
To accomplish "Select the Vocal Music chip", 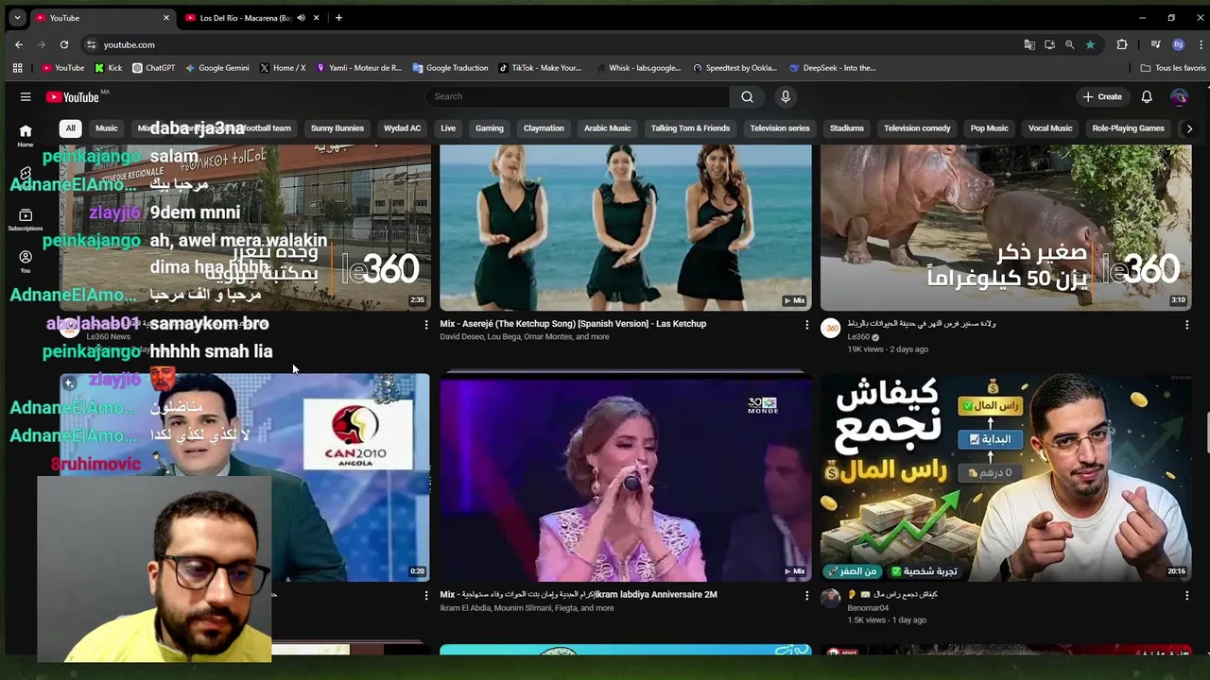I will pyautogui.click(x=1050, y=128).
